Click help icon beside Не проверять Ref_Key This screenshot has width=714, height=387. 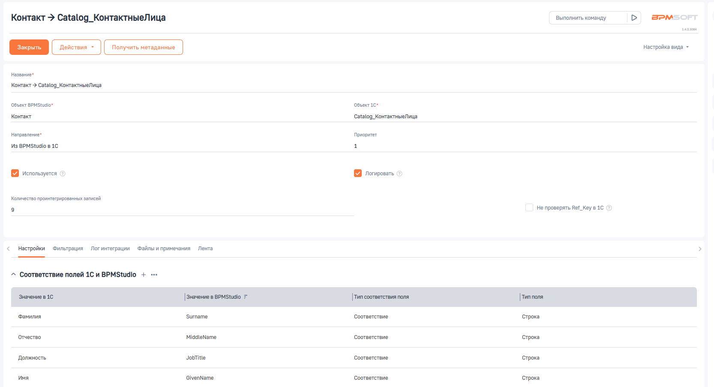[x=609, y=208]
